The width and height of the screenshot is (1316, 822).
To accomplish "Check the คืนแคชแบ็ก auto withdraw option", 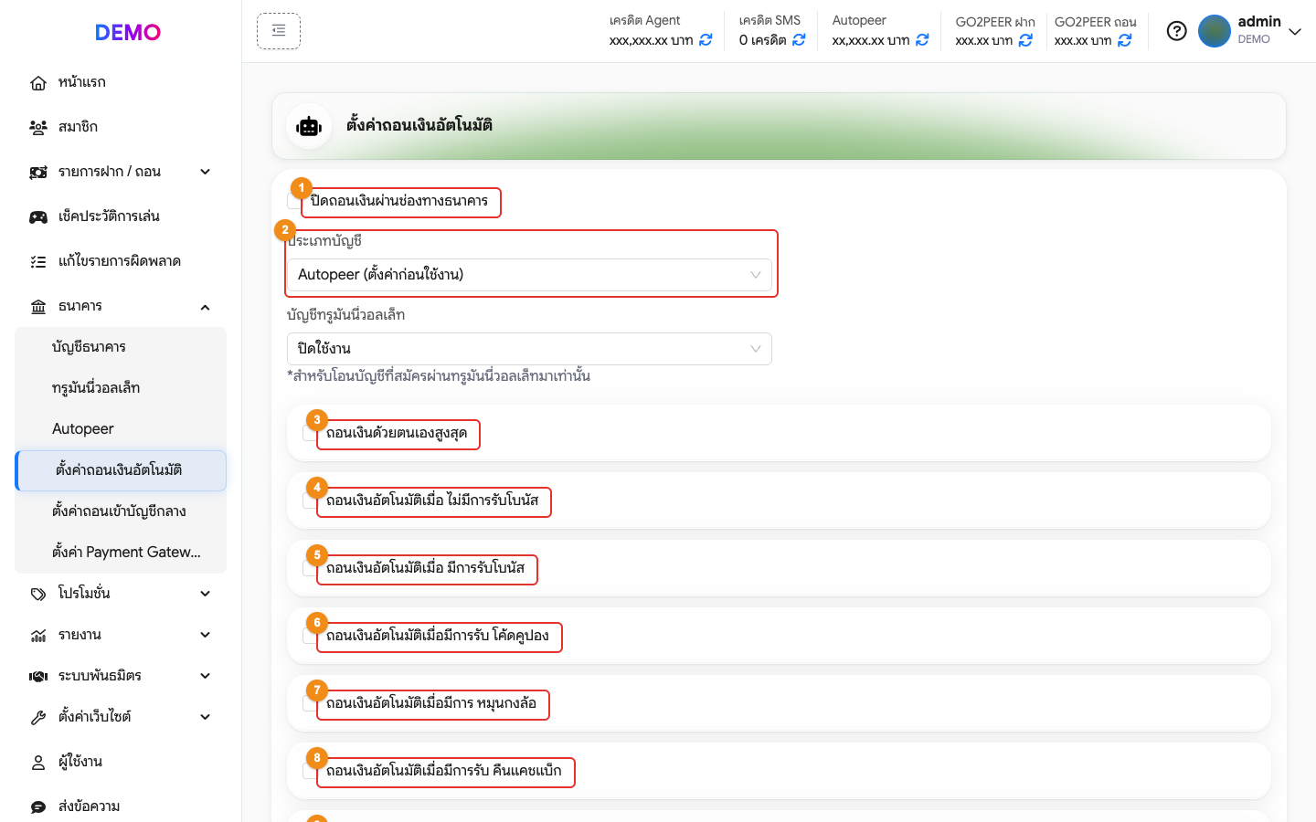I will click(310, 771).
